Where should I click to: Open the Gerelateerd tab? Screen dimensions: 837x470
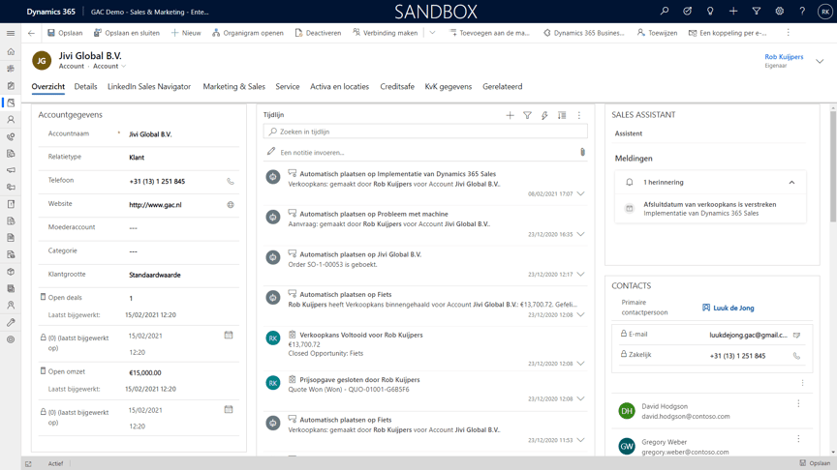click(503, 86)
